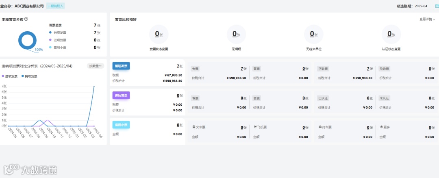This screenshot has width=439, height=178.
Task: Toggle 进项发票 series in line chart legend
Action: 9,76
